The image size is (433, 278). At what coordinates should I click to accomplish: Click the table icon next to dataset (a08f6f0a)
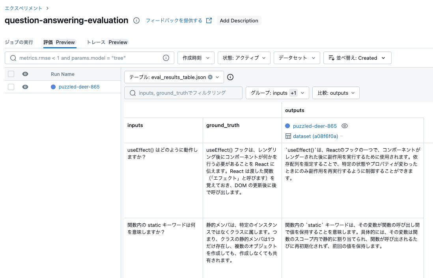pos(287,136)
